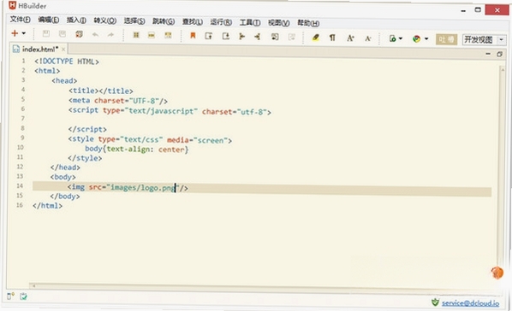Image resolution: width=512 pixels, height=311 pixels.
Task: Open the service@dcloud.io link
Action: click(x=471, y=303)
